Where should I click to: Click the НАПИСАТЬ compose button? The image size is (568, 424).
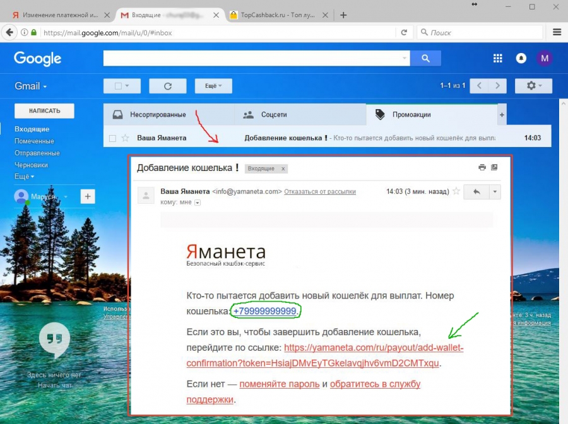tap(45, 111)
